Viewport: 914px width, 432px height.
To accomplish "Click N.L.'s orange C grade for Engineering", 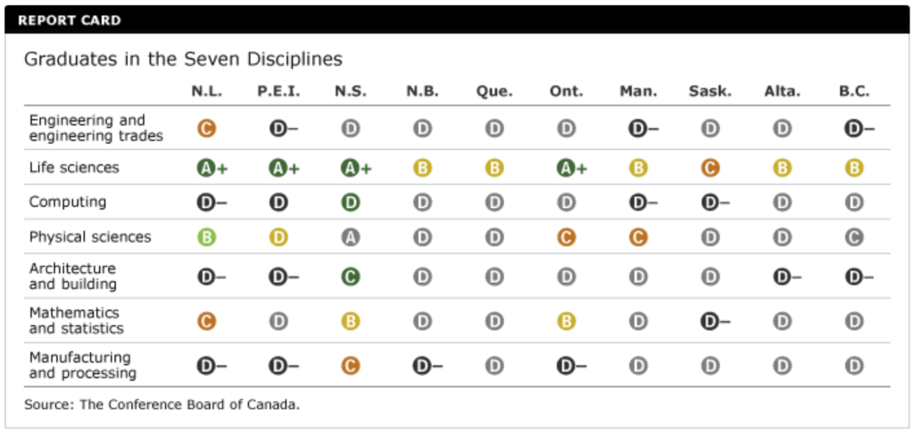I will (206, 129).
